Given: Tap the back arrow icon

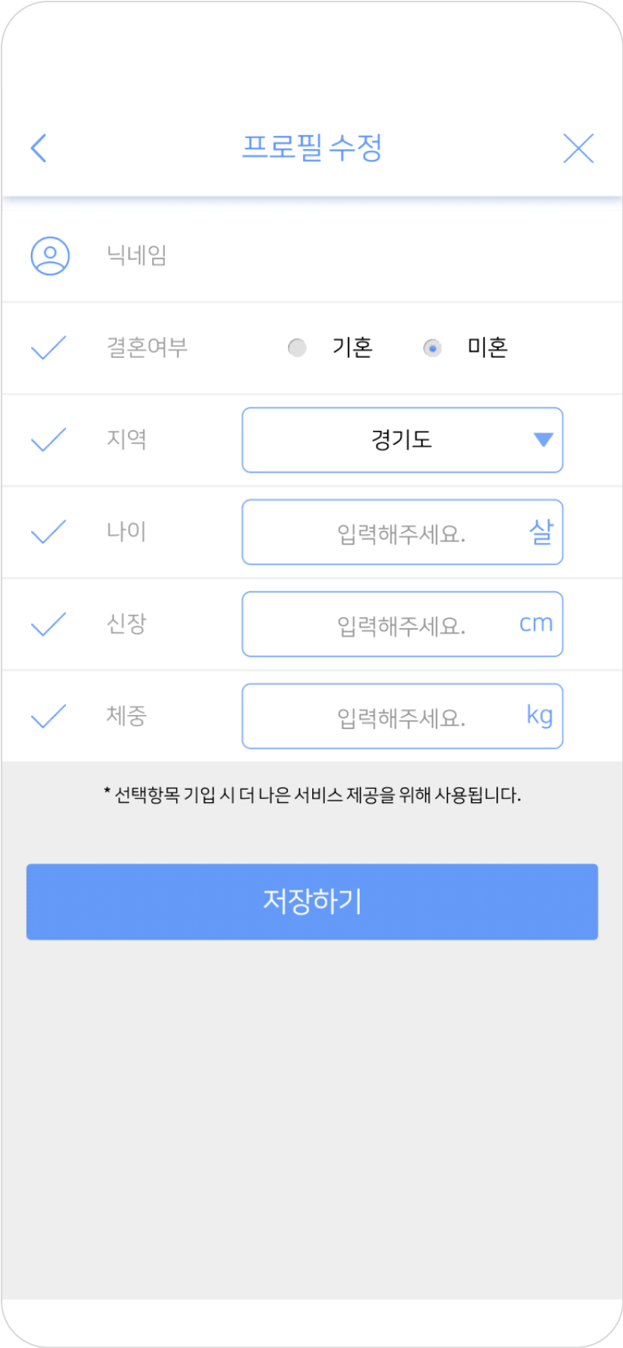Looking at the screenshot, I should [x=39, y=148].
